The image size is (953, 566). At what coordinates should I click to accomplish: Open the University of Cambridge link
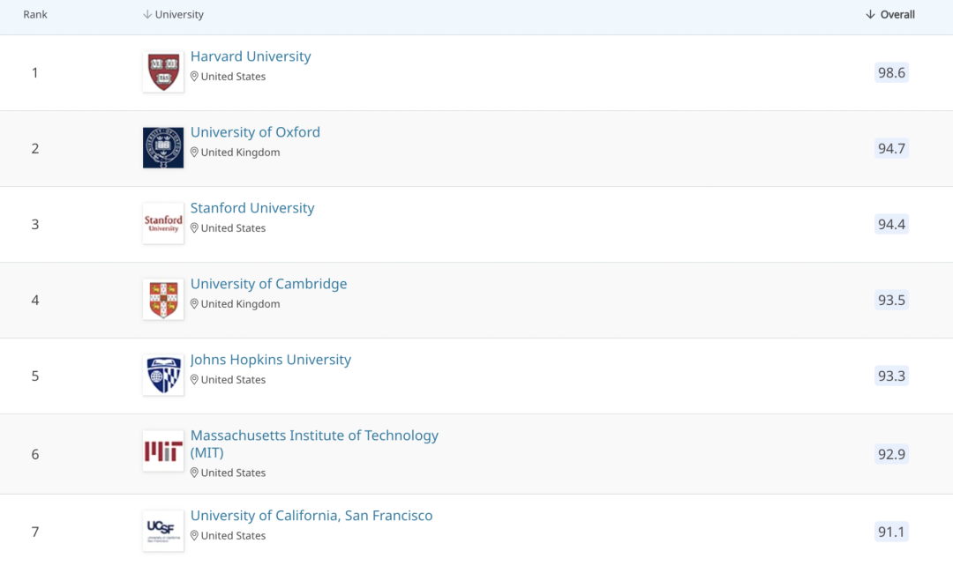click(x=268, y=284)
